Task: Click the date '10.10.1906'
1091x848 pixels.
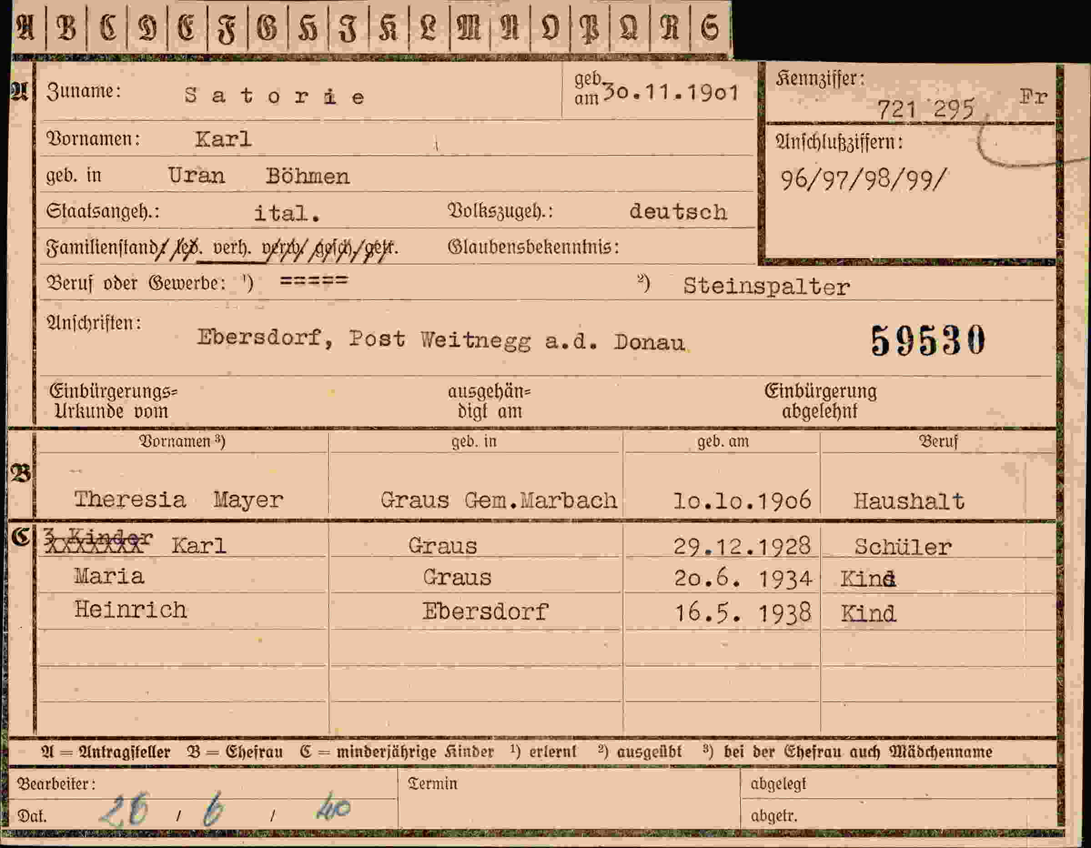Action: [x=742, y=501]
